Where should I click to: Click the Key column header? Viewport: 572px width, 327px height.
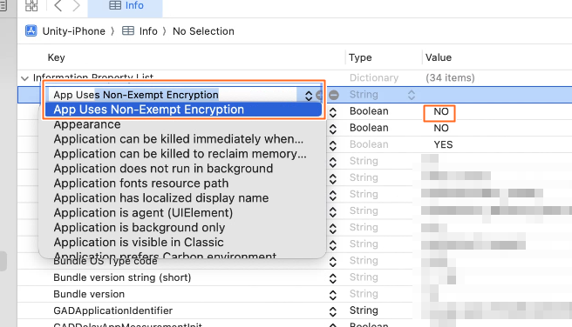coord(56,57)
